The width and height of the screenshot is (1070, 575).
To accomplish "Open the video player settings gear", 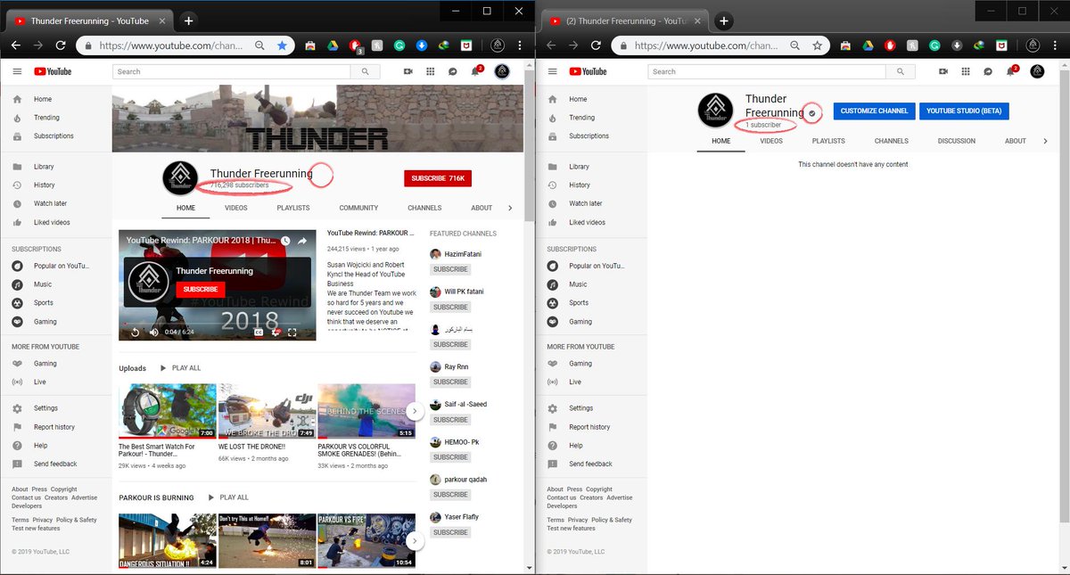I will (x=276, y=332).
